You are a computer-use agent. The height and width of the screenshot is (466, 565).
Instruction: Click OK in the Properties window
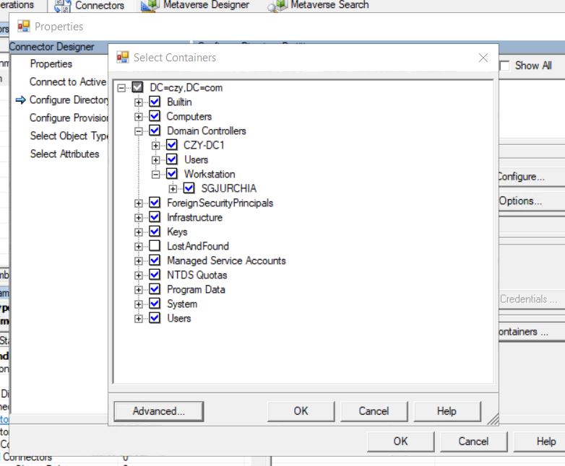pyautogui.click(x=401, y=441)
